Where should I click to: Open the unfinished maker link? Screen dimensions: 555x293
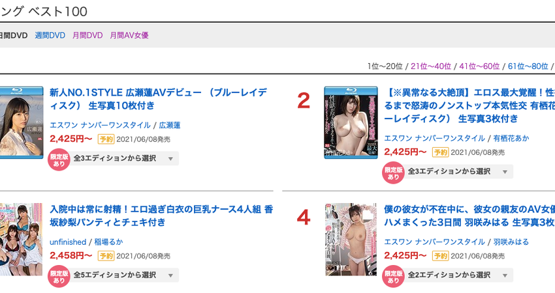pyautogui.click(x=68, y=242)
